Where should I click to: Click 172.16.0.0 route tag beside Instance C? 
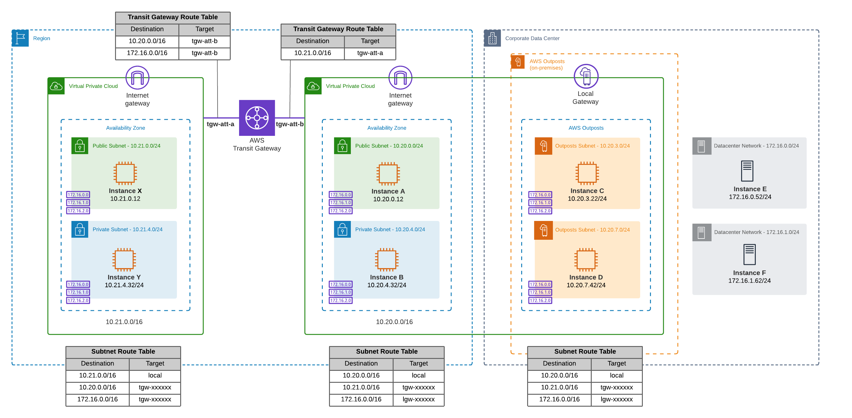pos(540,195)
